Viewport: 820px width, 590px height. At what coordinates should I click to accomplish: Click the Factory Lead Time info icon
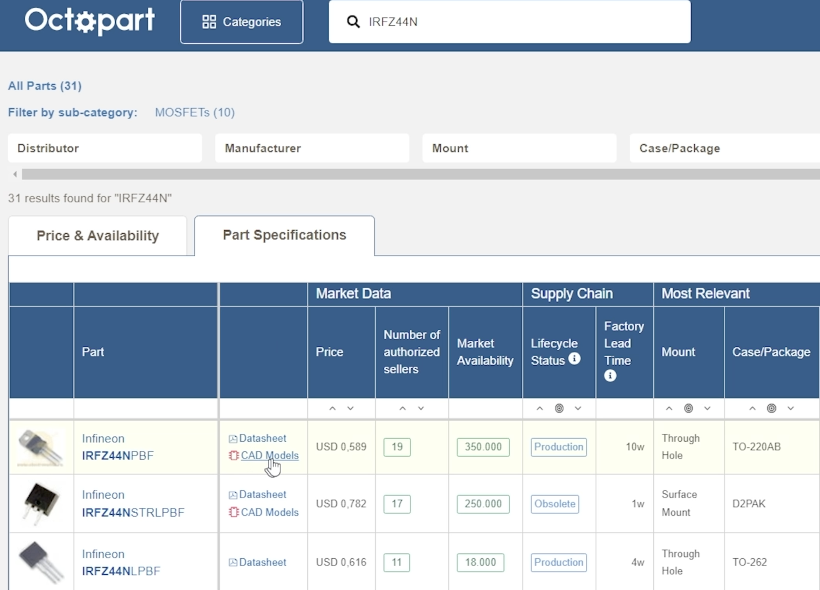click(x=610, y=376)
